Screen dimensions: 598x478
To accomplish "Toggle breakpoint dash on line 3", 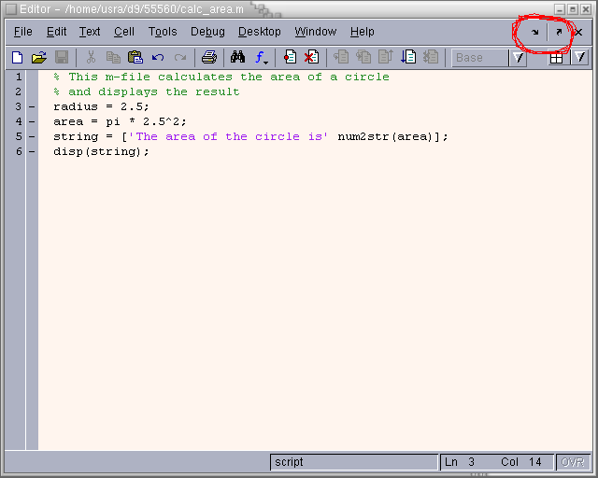I will pyautogui.click(x=32, y=107).
